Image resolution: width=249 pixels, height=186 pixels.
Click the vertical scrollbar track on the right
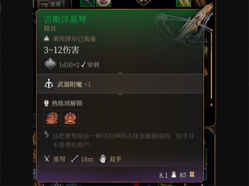[211, 64]
